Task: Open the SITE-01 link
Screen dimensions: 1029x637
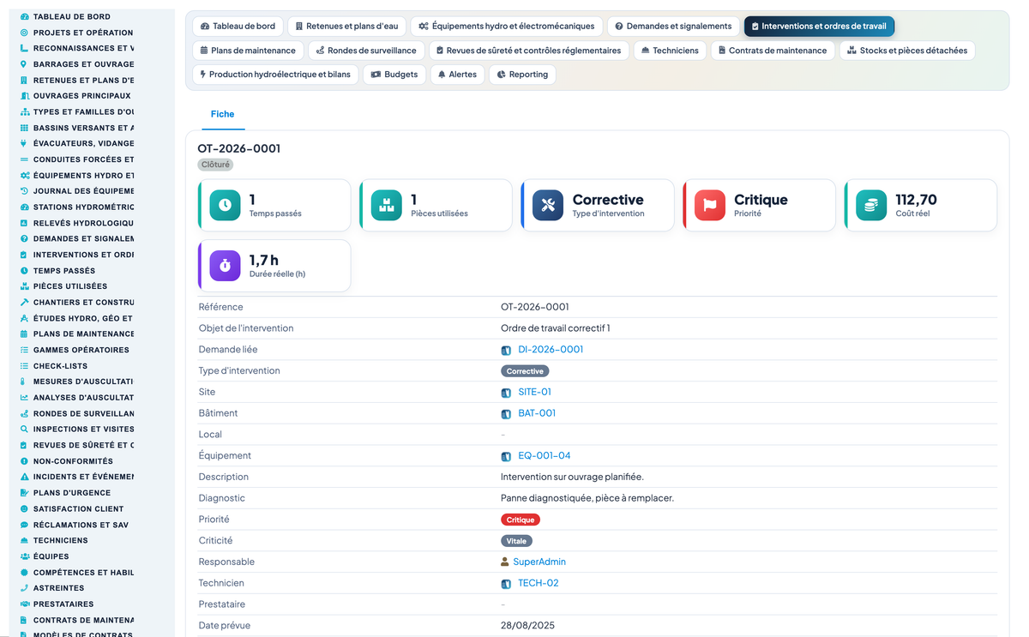Action: [x=534, y=392]
